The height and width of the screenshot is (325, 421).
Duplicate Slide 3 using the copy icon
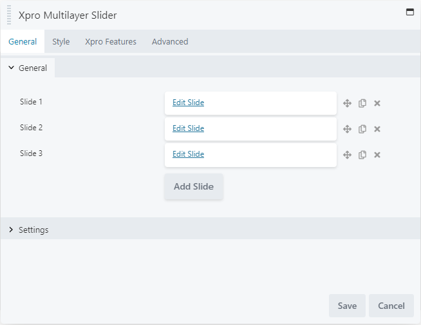click(362, 155)
